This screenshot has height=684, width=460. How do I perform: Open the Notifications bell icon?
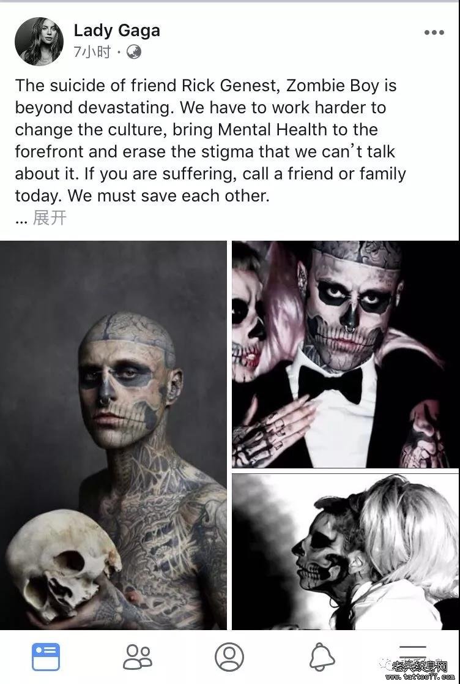(322, 657)
